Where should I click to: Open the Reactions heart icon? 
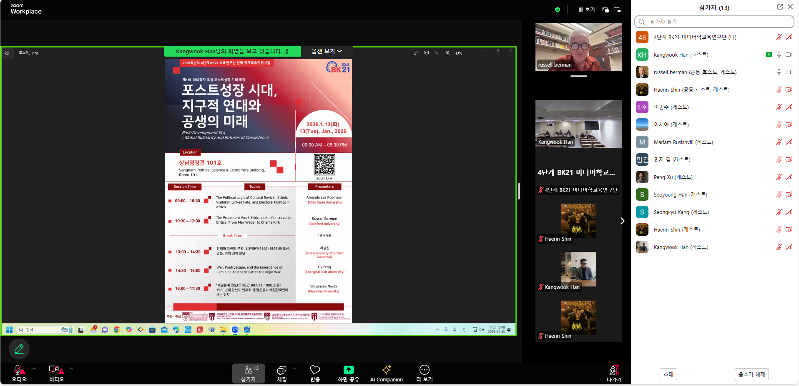pos(315,370)
